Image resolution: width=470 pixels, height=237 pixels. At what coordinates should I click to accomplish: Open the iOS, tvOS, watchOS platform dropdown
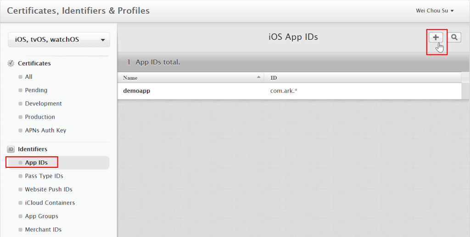[59, 39]
